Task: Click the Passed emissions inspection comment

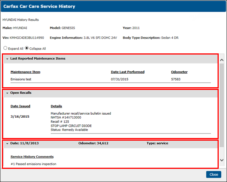Action: click(x=34, y=164)
